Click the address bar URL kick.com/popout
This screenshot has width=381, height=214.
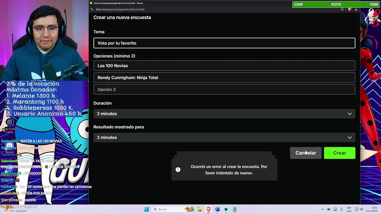tap(120, 9)
